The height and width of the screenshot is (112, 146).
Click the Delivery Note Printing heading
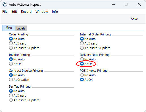[95, 55]
